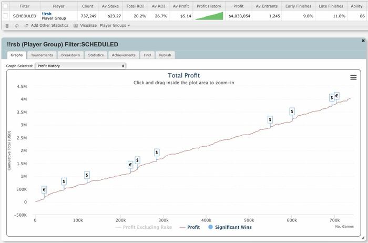Close the !!rsb graph panel
This screenshot has width=368, height=243.
[363, 40]
